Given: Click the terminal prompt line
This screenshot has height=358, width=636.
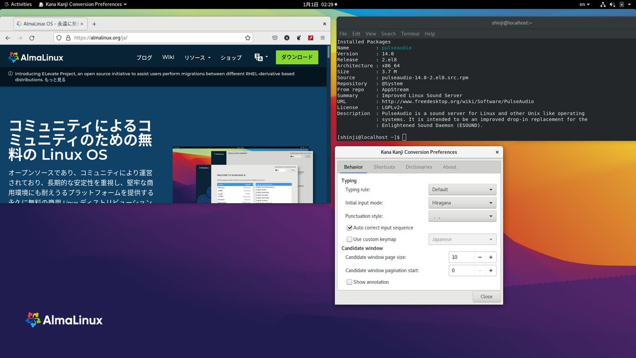Looking at the screenshot, I should [372, 137].
